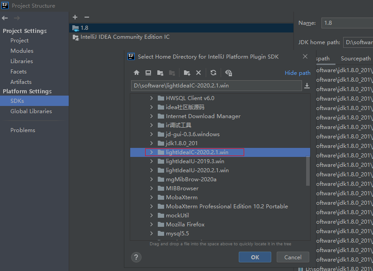Click the Hide path link
The height and width of the screenshot is (271, 373).
[297, 73]
